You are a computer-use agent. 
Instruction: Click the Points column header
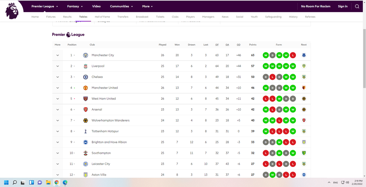pyautogui.click(x=253, y=45)
